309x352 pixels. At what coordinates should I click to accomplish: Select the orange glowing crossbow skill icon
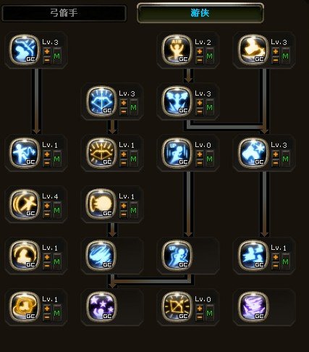pyautogui.click(x=101, y=153)
